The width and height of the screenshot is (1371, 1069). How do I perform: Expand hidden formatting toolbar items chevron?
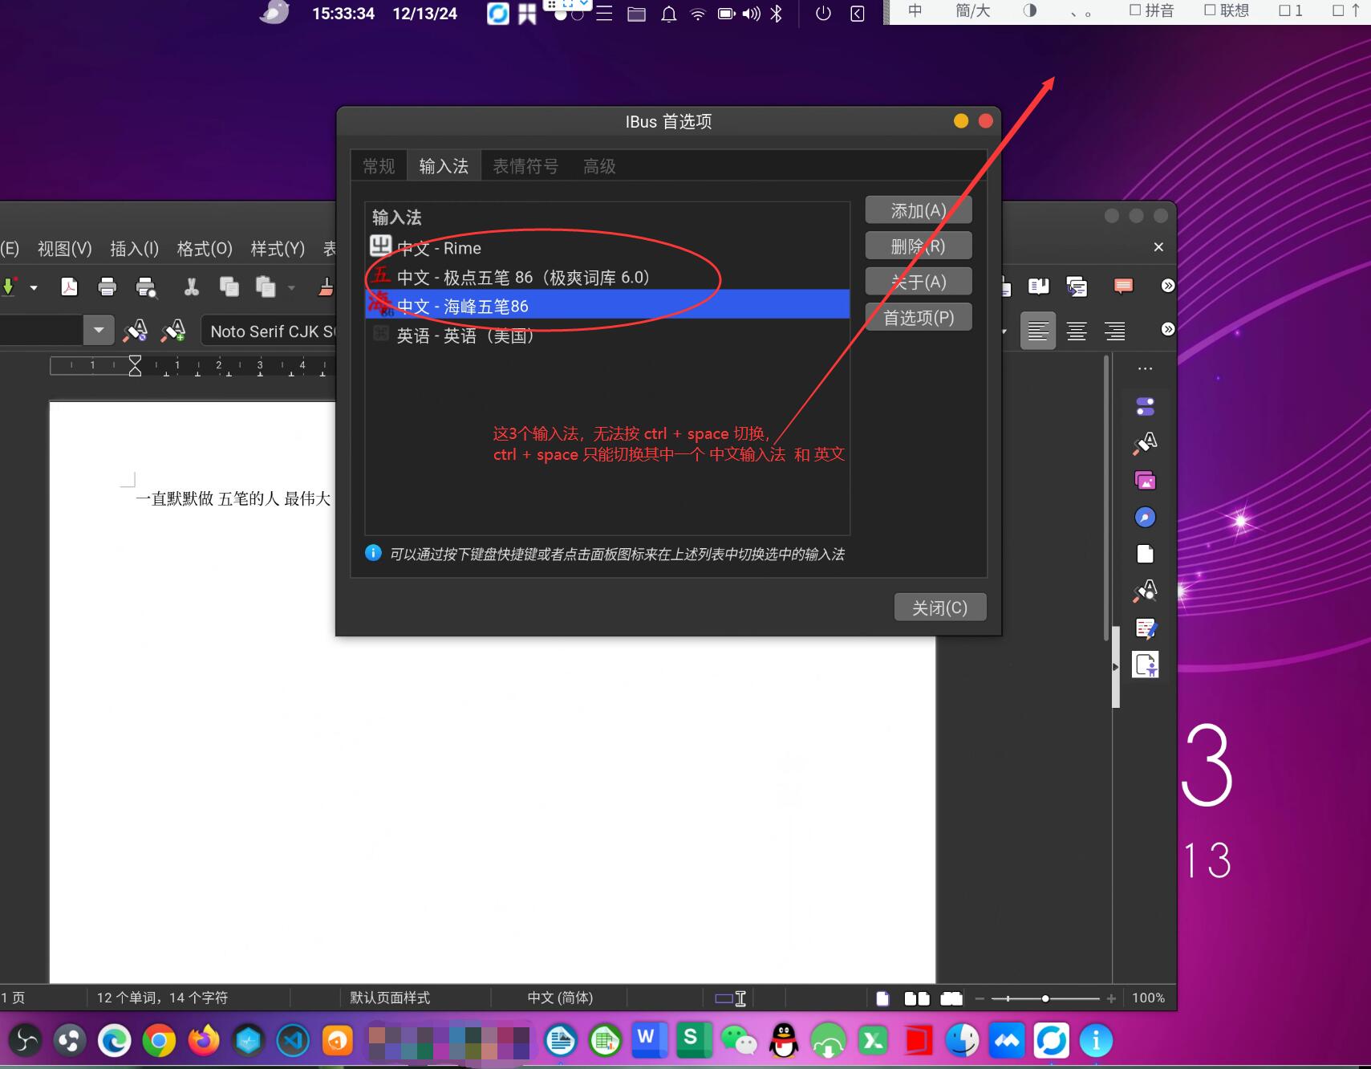tap(1168, 329)
